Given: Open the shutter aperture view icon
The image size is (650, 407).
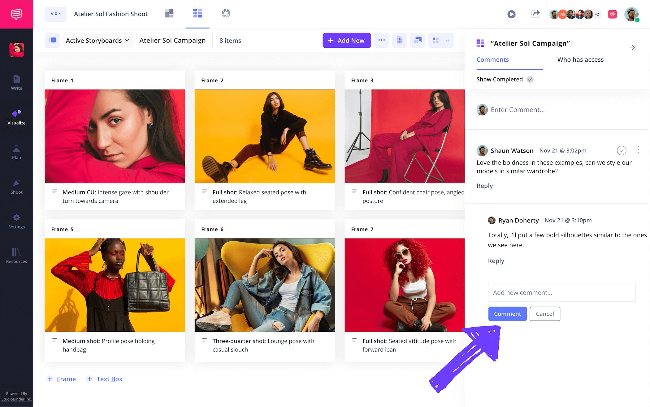Looking at the screenshot, I should (226, 13).
